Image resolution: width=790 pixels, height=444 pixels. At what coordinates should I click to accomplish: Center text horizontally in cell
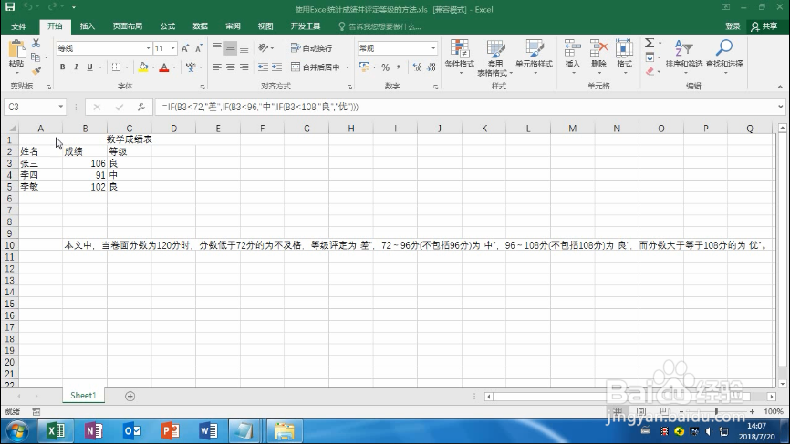[230, 67]
